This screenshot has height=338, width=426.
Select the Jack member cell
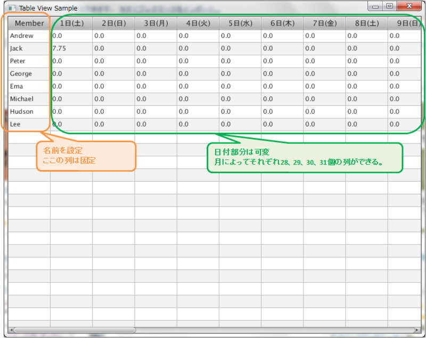29,48
